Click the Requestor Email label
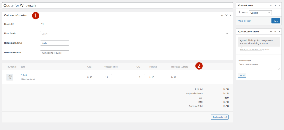 pyautogui.click(x=13, y=53)
